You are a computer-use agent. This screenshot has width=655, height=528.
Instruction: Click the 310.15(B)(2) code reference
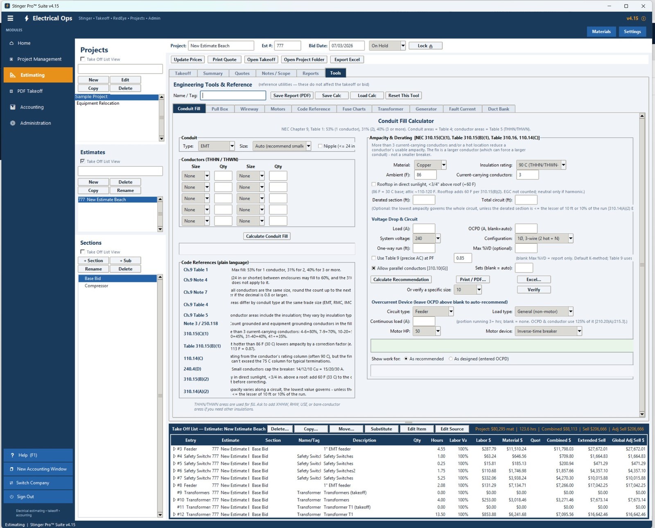[196, 379]
